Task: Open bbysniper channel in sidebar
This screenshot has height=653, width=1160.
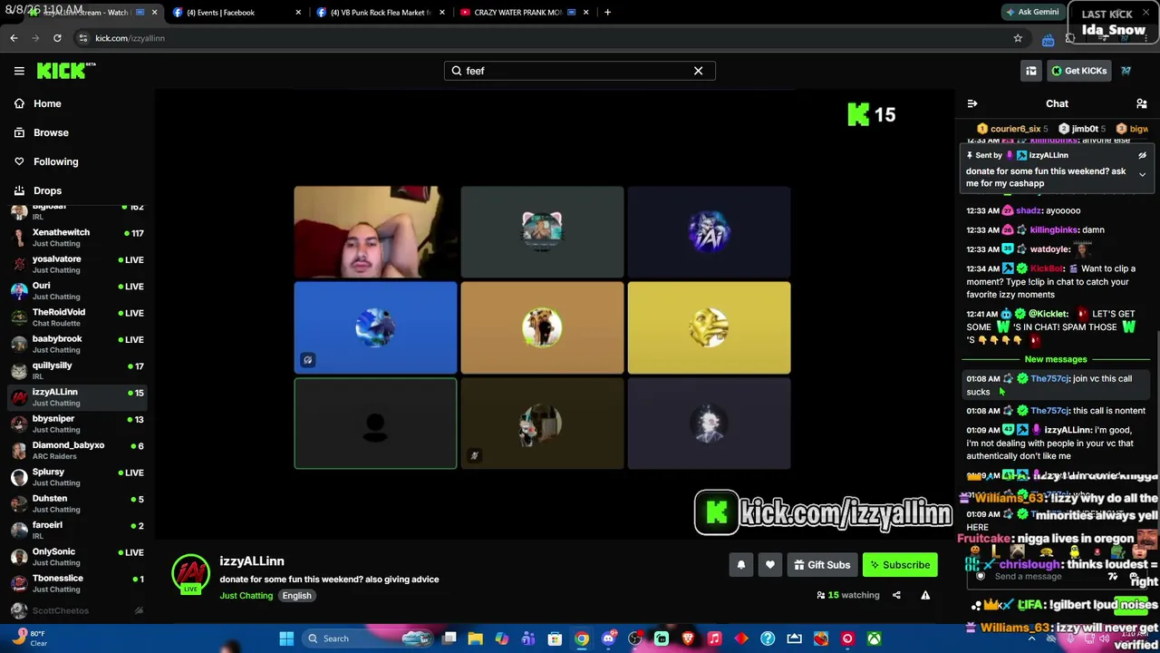Action: tap(77, 424)
